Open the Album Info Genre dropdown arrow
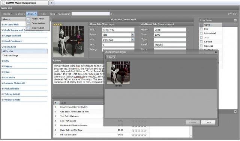The height and width of the screenshot is (141, 240). coord(133,35)
